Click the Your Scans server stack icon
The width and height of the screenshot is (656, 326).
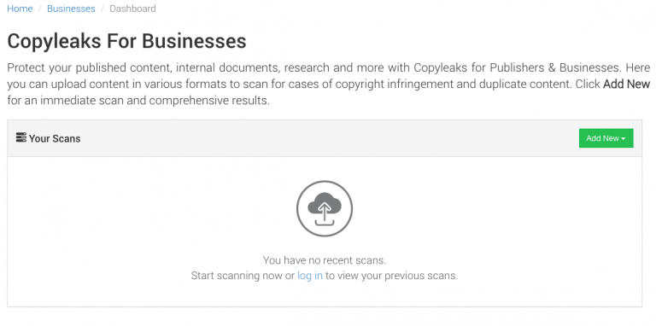pos(20,137)
